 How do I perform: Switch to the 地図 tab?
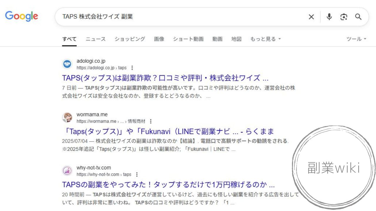coord(236,39)
